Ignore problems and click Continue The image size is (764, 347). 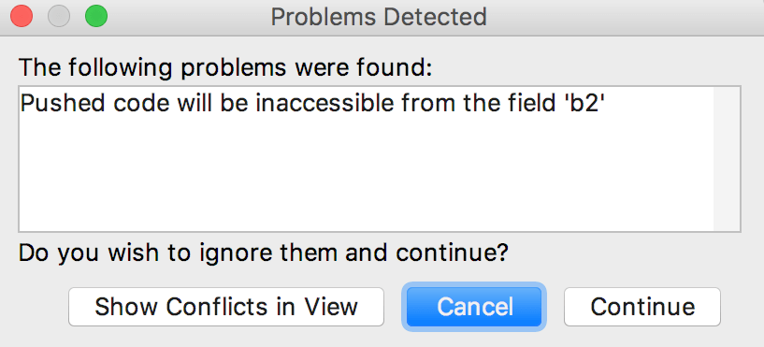(642, 307)
